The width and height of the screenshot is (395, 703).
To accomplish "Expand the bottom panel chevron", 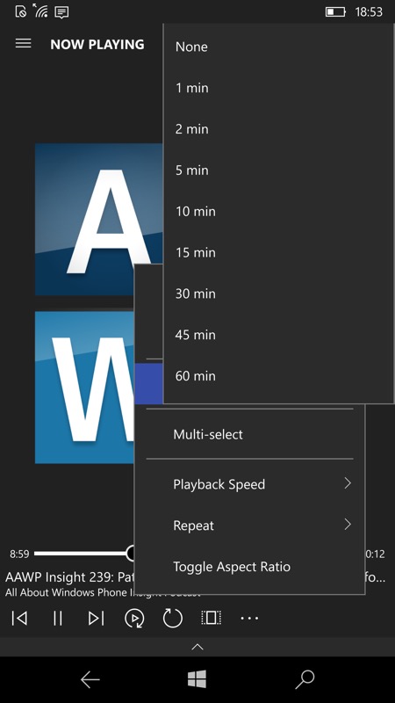I will click(197, 647).
